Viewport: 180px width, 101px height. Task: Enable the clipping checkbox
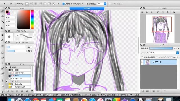click(x=157, y=57)
